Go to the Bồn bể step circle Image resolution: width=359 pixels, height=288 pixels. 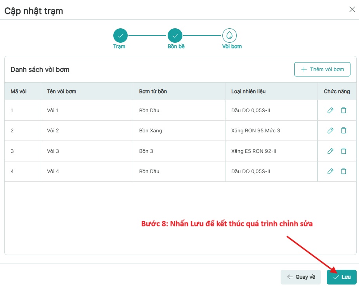click(175, 36)
